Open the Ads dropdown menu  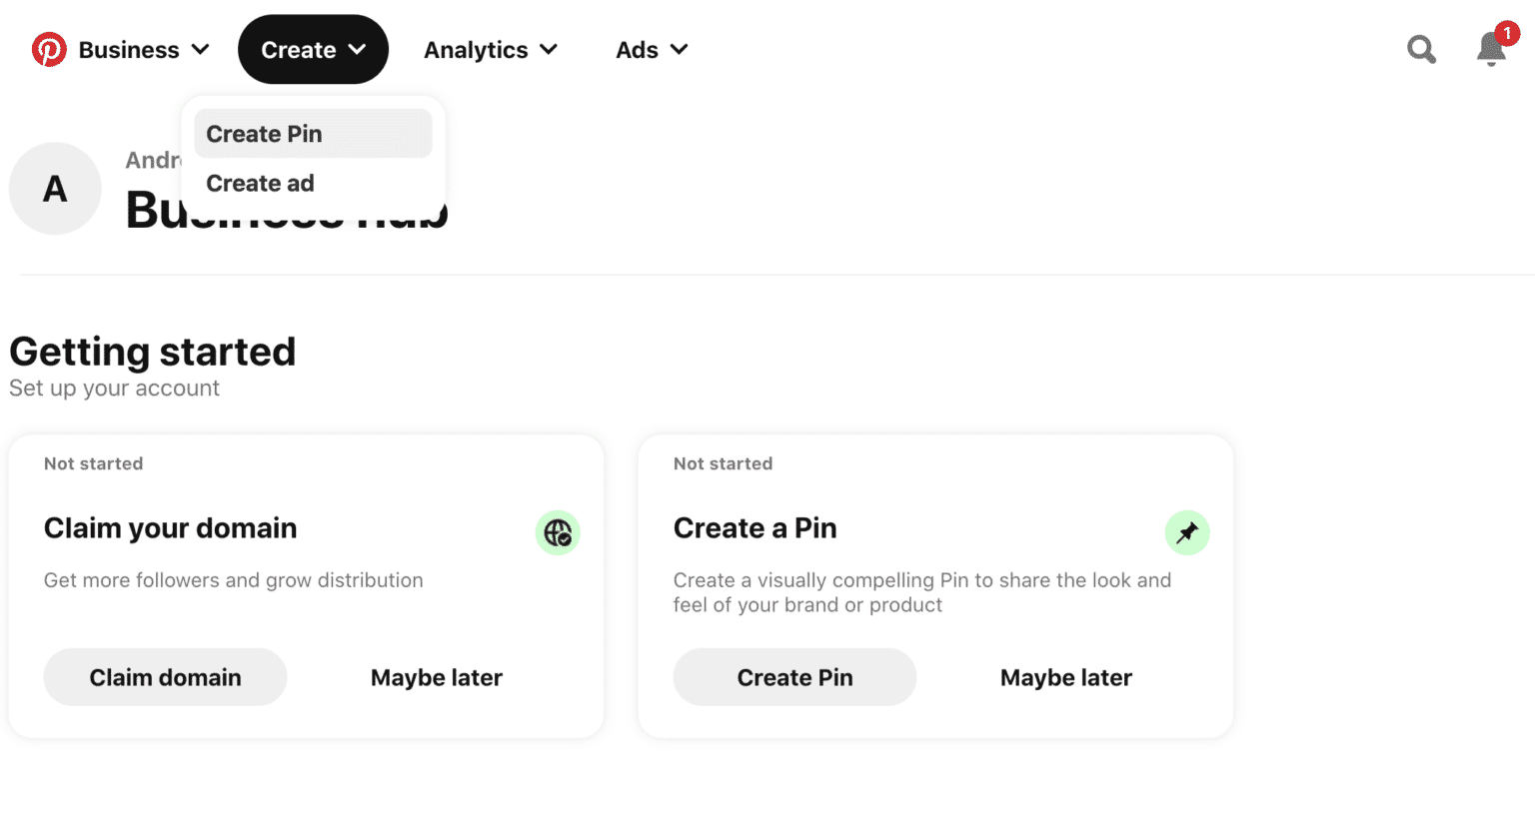point(651,49)
